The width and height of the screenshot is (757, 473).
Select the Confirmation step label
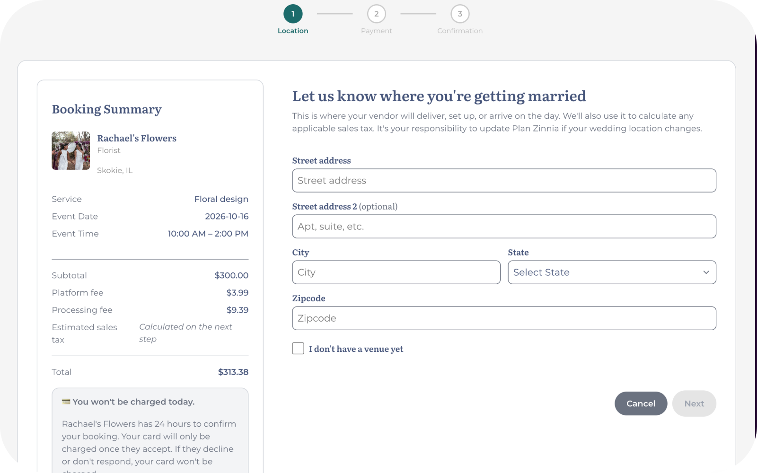click(460, 31)
